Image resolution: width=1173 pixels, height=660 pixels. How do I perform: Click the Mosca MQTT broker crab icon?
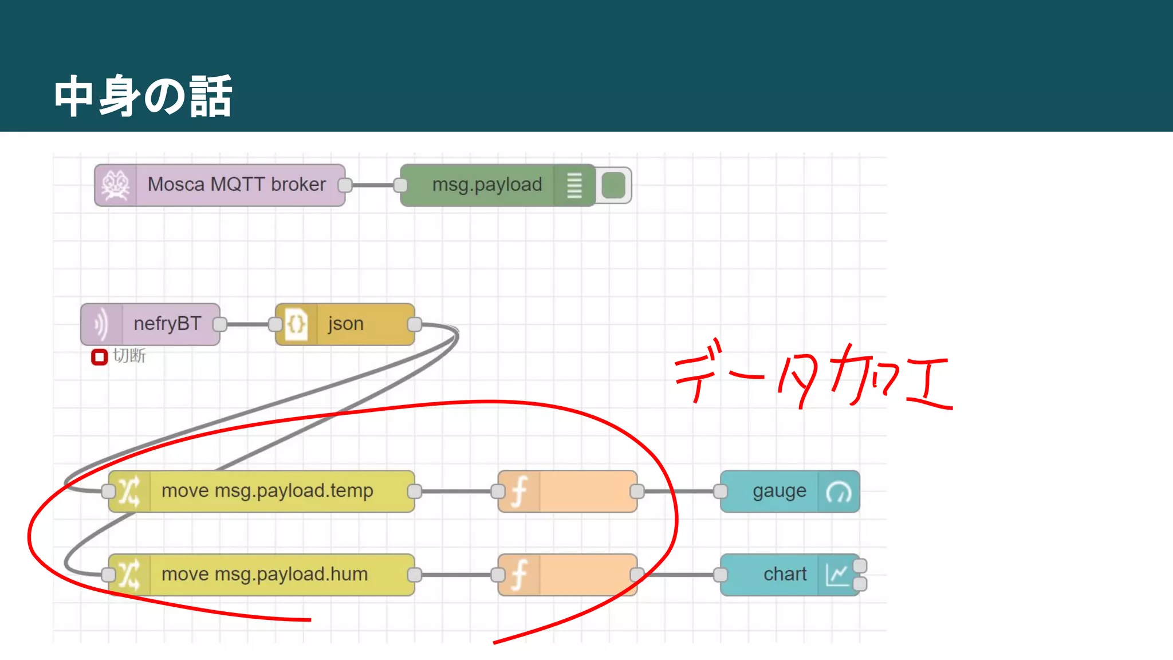[116, 185]
